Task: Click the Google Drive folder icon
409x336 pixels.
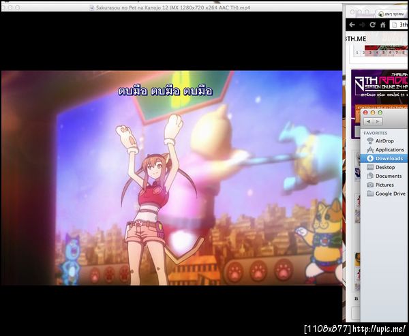Action: pyautogui.click(x=370, y=194)
